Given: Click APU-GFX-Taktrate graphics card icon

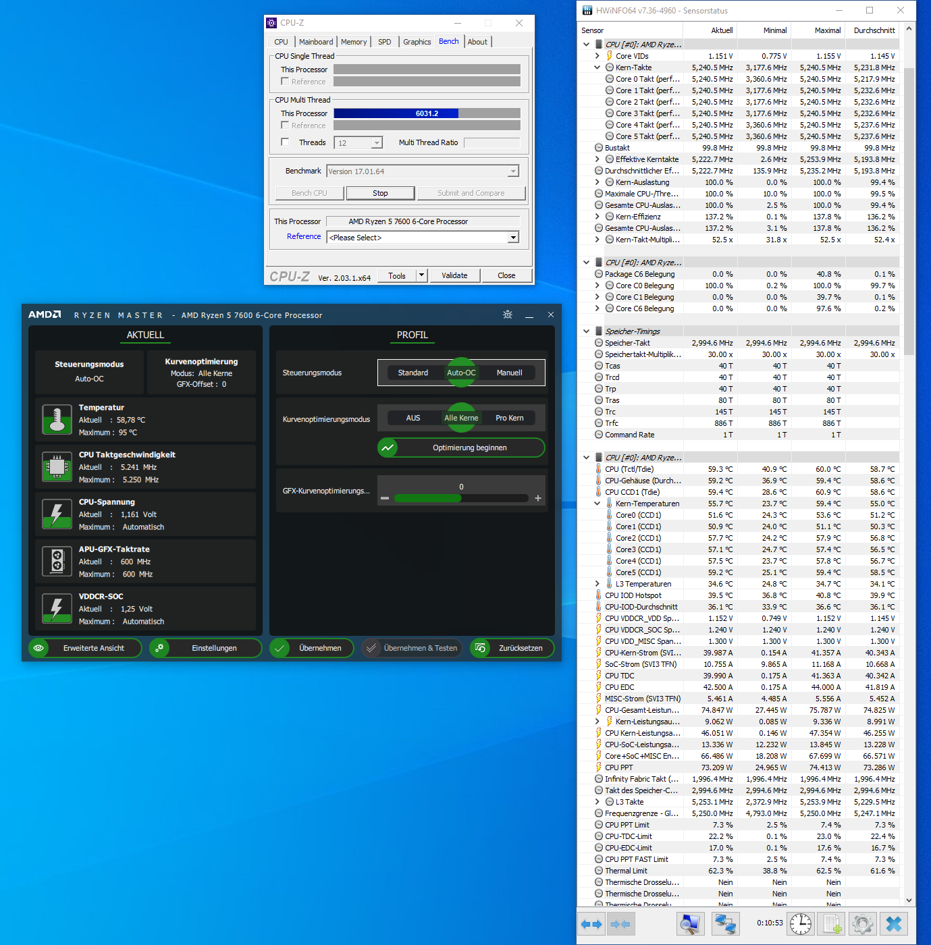Looking at the screenshot, I should pos(57,561).
